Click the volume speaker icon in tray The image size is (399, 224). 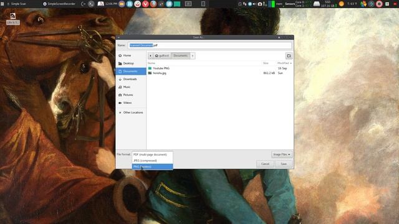point(254,4)
